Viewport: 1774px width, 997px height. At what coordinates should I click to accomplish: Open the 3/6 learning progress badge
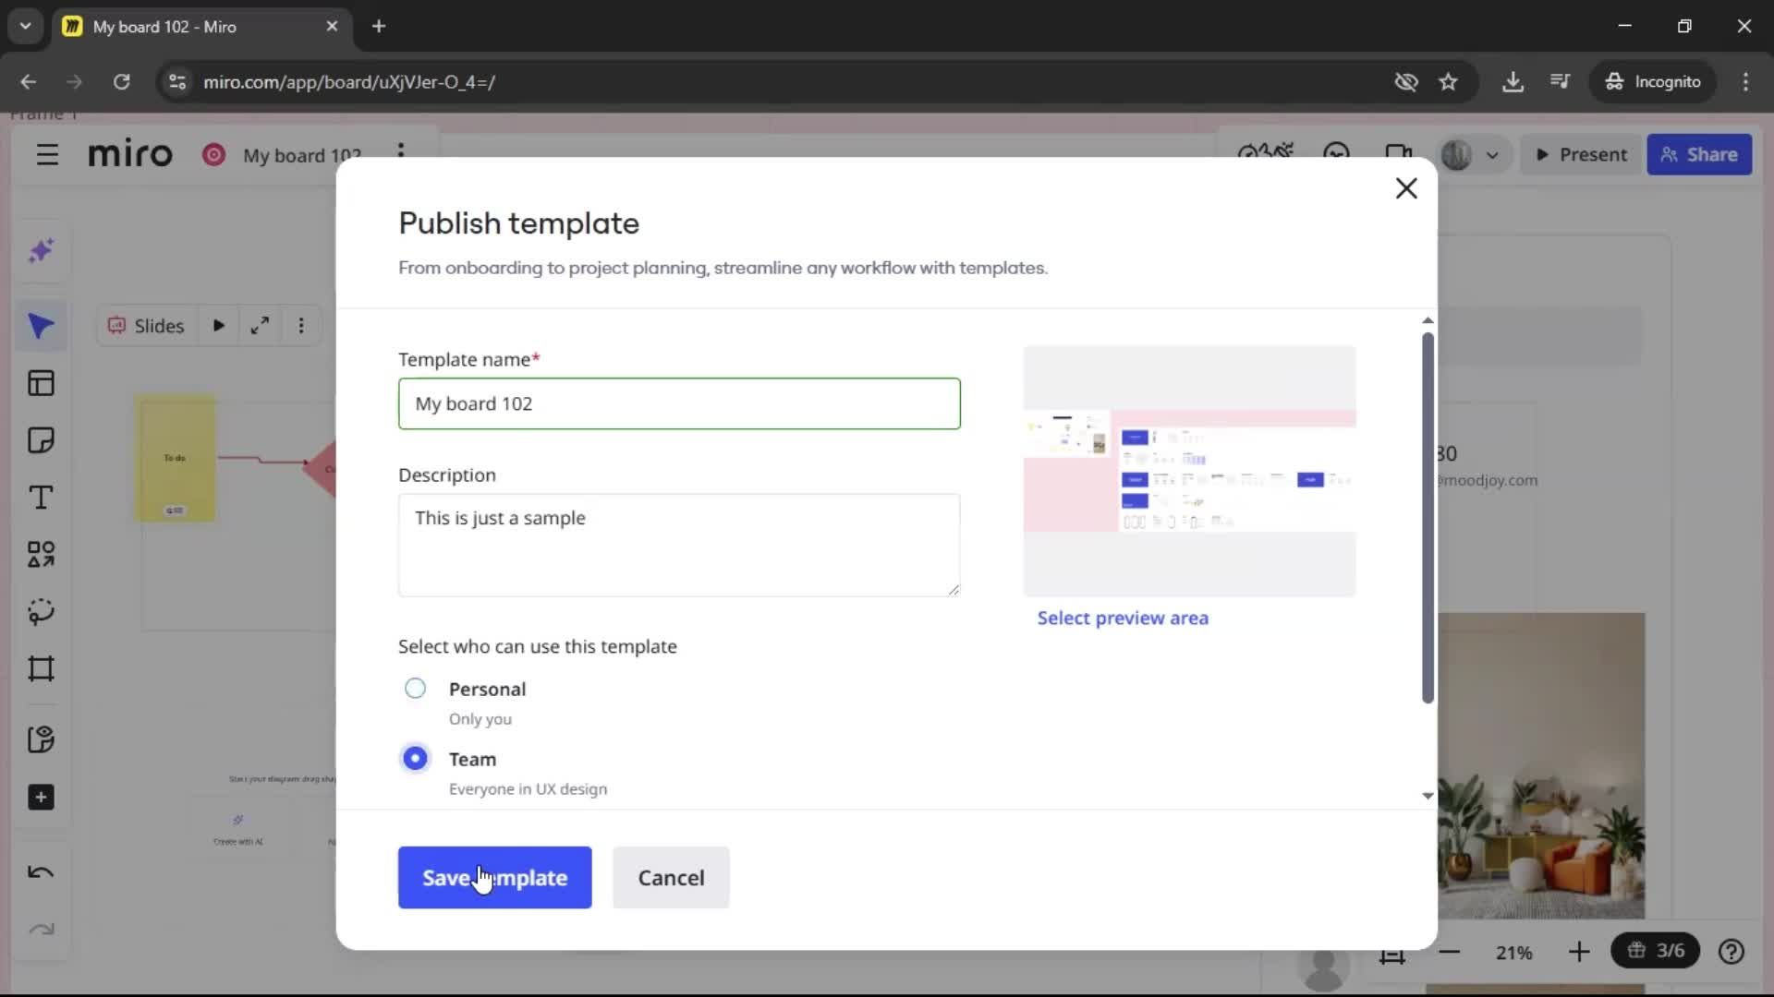click(1655, 951)
